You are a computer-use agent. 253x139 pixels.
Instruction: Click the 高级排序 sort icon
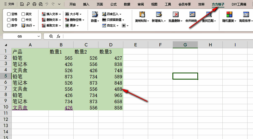(246, 14)
